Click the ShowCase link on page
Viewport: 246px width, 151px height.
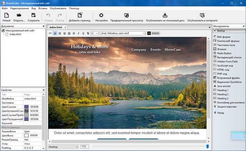coord(173,50)
